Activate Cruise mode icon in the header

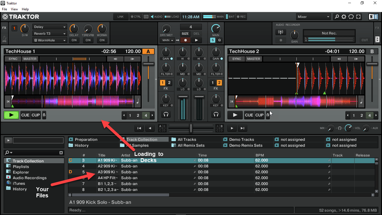(x=351, y=17)
